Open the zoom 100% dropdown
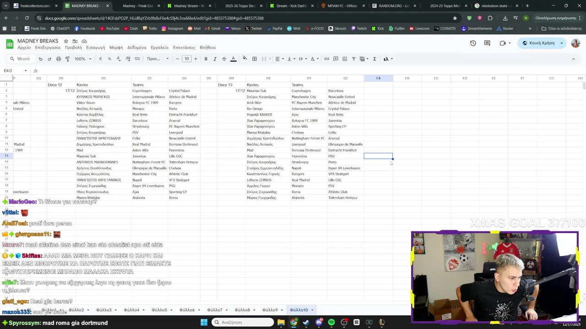Viewport: 586px width, 329px height. (83, 59)
